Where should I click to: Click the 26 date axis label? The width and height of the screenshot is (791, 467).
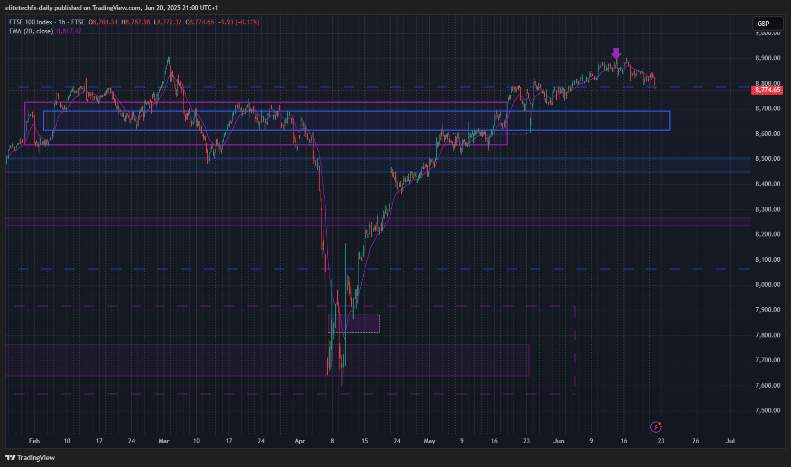696,441
